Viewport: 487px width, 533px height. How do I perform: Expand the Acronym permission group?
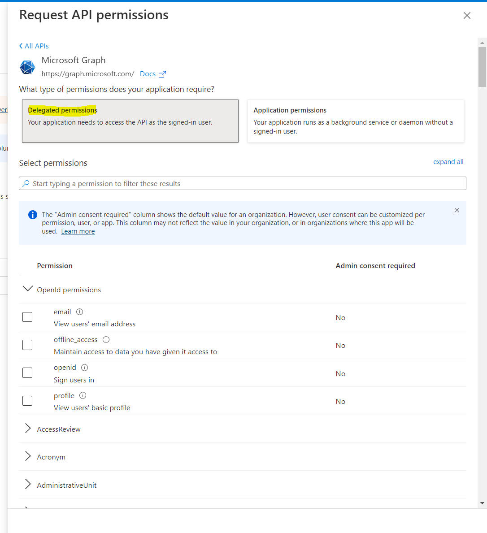click(28, 457)
